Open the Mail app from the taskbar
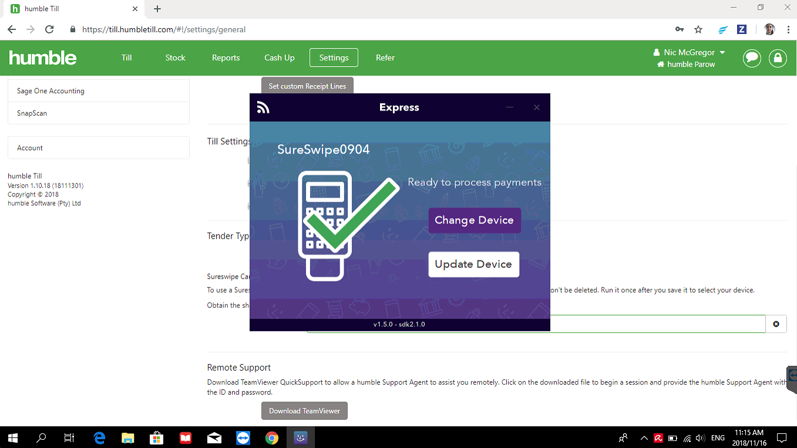797x448 pixels. pos(214,437)
